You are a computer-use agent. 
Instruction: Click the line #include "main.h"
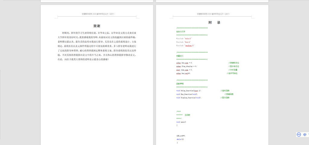[x=184, y=39]
